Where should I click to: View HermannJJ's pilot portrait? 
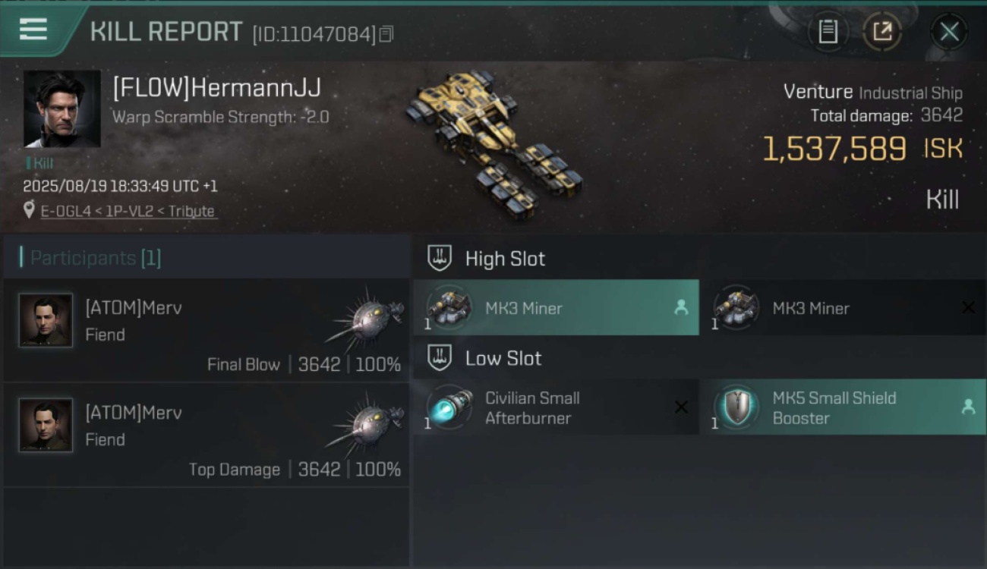coord(62,108)
